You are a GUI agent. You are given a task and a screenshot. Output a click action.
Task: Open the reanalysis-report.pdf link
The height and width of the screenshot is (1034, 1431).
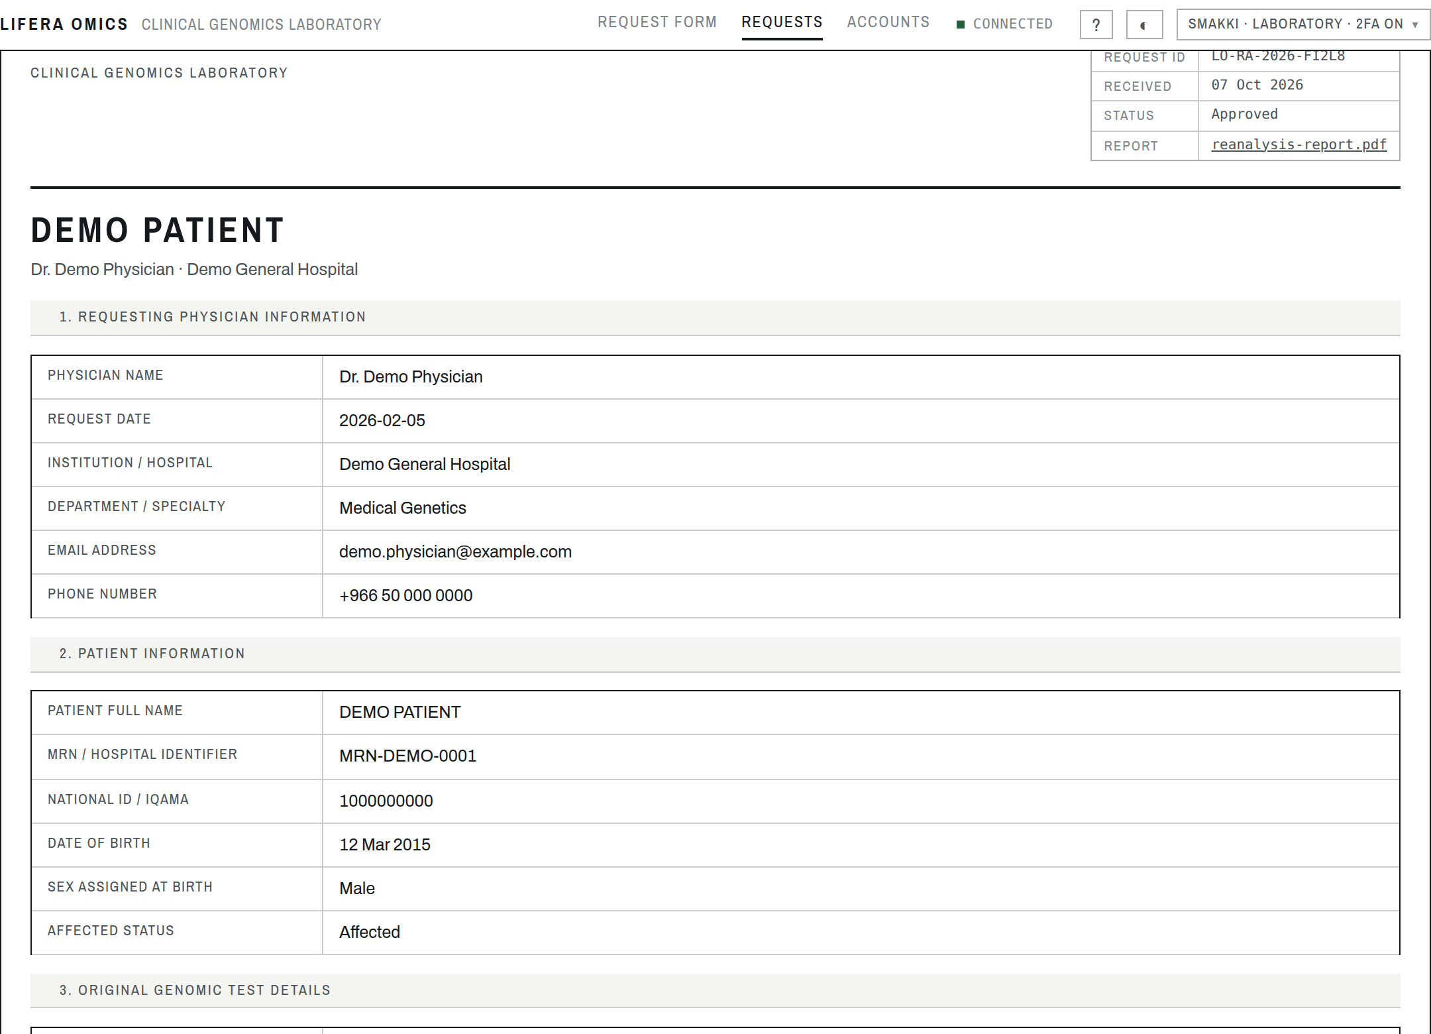[1298, 144]
